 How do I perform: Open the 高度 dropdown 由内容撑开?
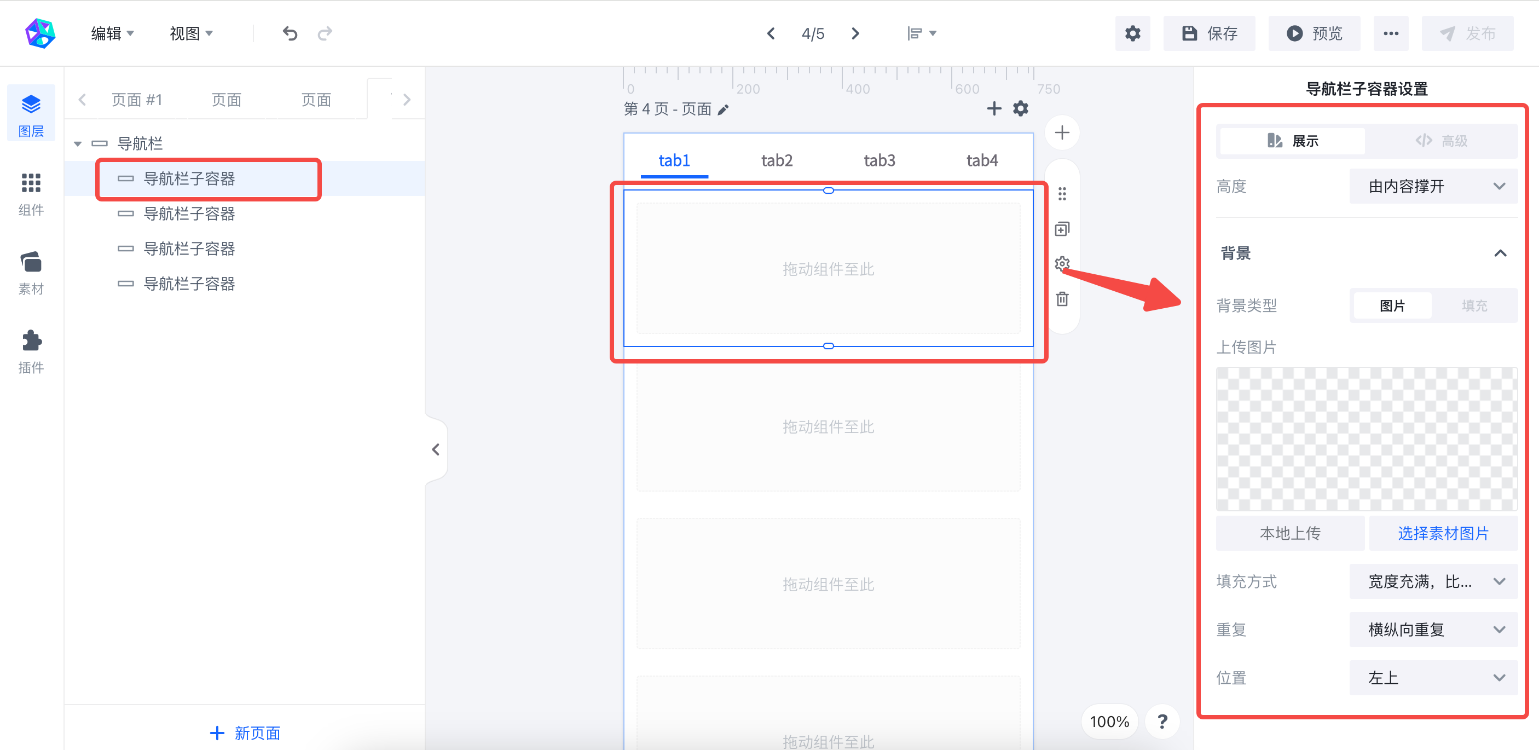tap(1433, 187)
